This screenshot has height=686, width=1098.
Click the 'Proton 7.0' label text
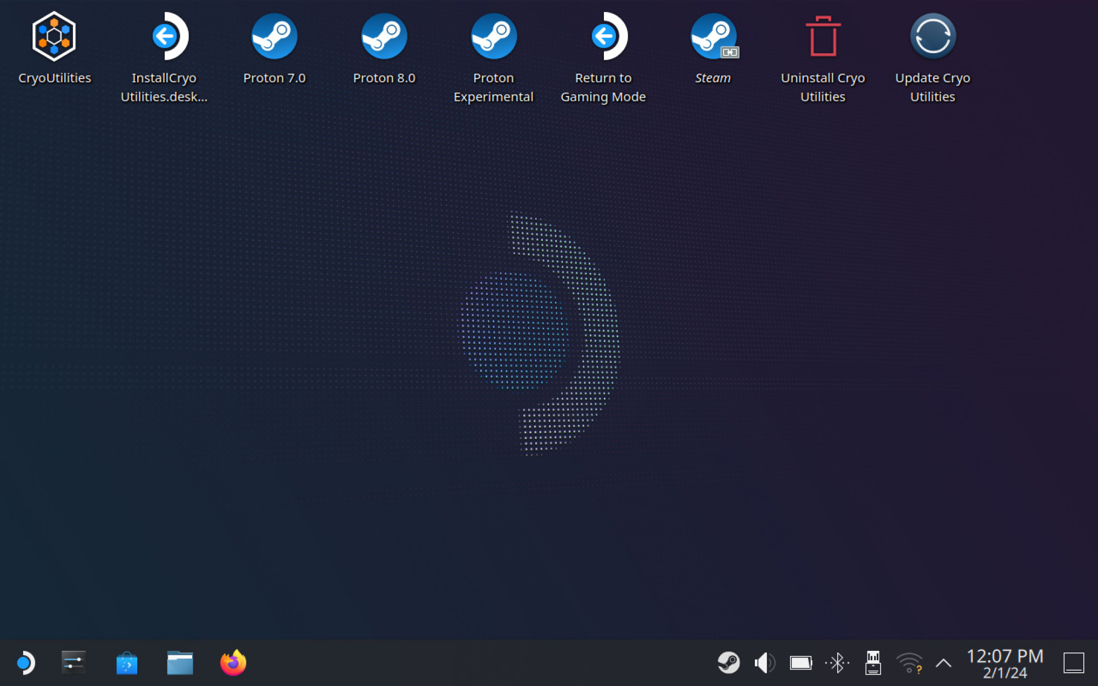tap(274, 78)
